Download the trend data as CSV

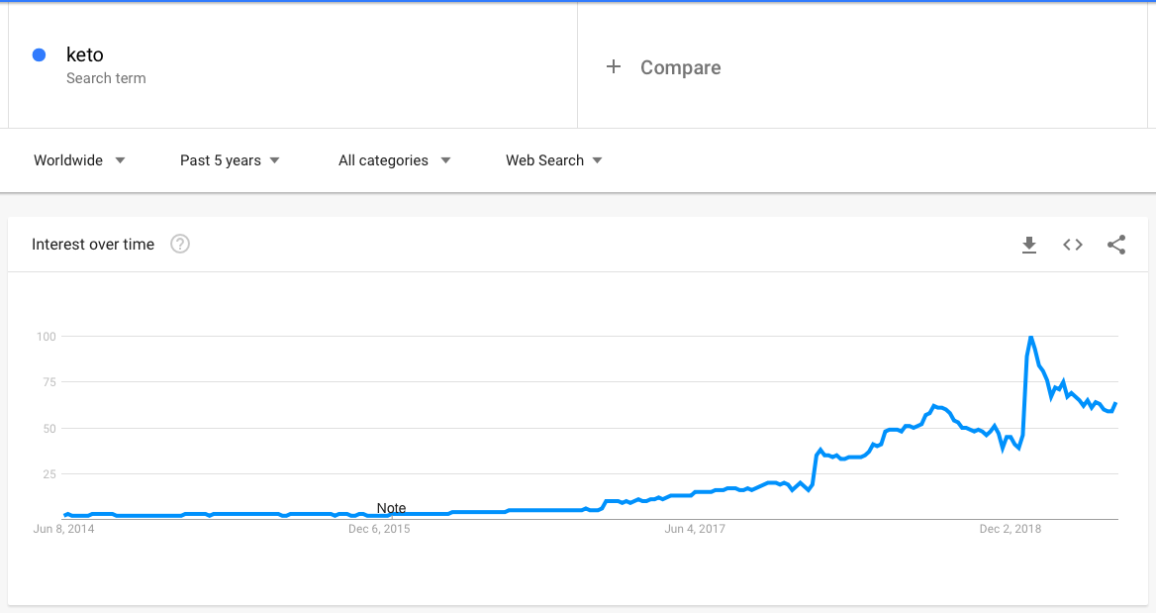click(x=1029, y=245)
